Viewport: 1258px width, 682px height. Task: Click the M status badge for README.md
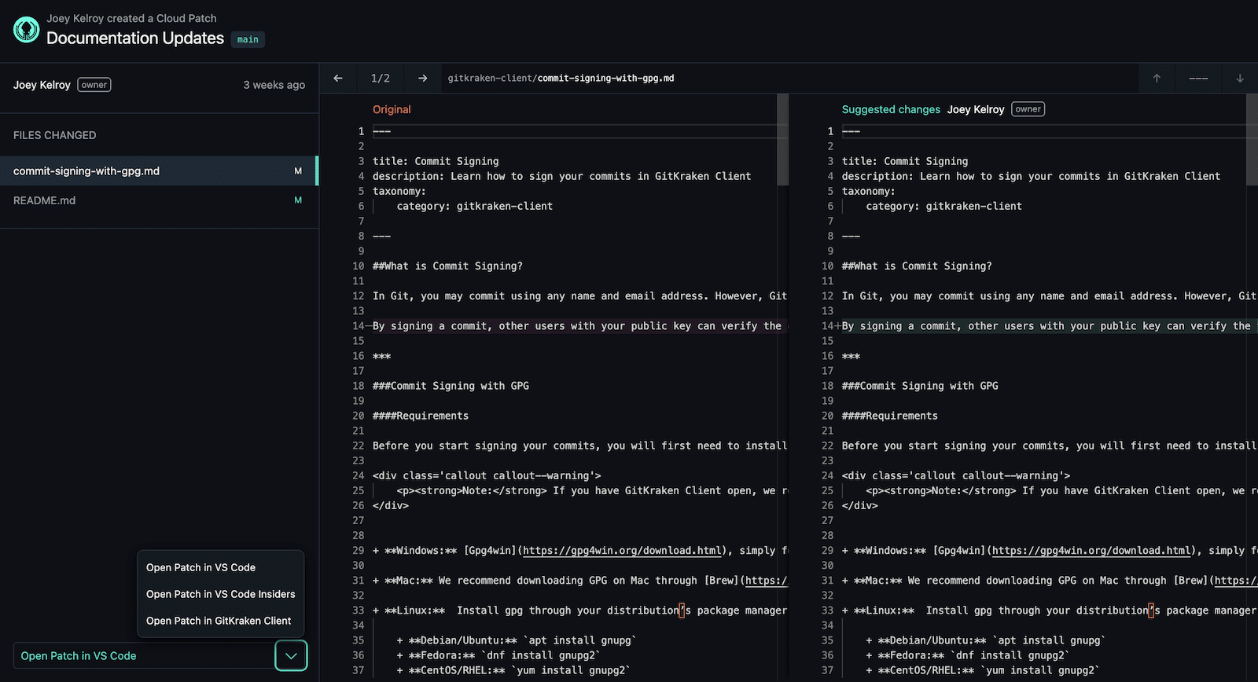(x=298, y=200)
